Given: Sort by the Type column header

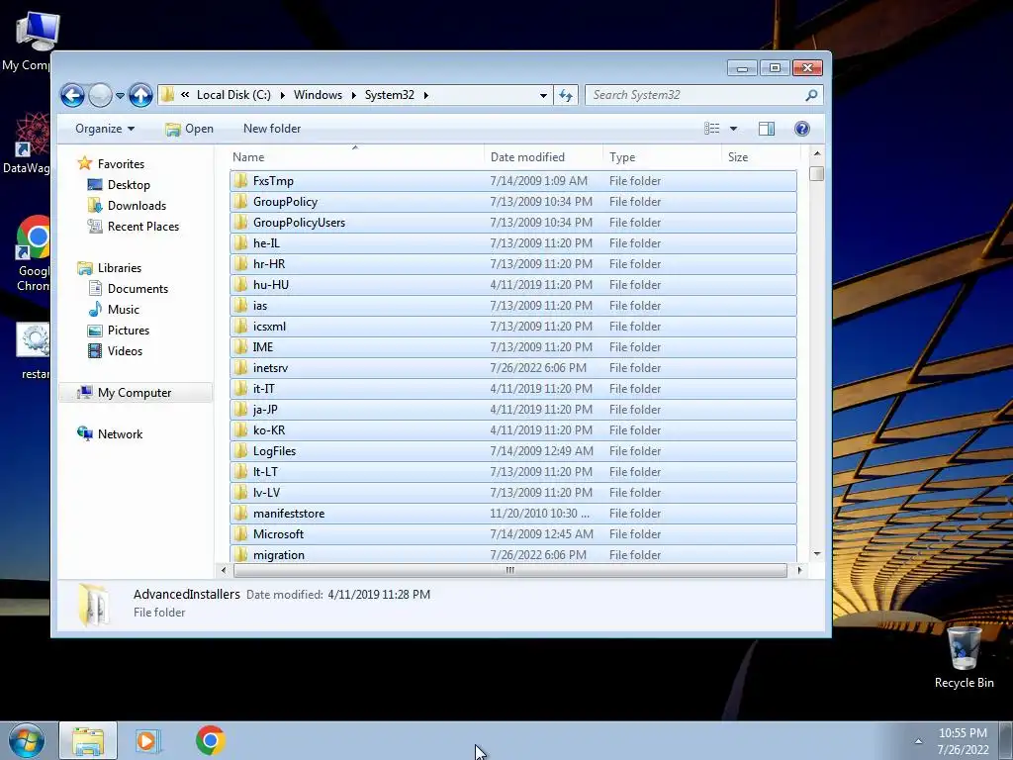Looking at the screenshot, I should [662, 157].
